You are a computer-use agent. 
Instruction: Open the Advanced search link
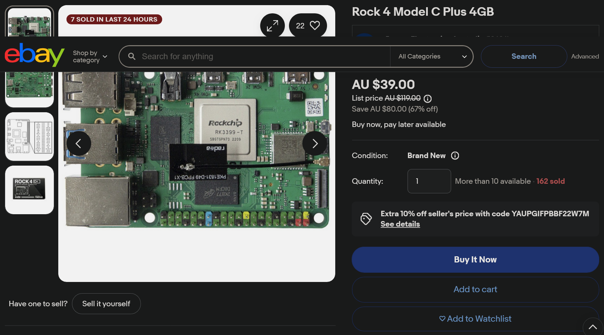(585, 56)
